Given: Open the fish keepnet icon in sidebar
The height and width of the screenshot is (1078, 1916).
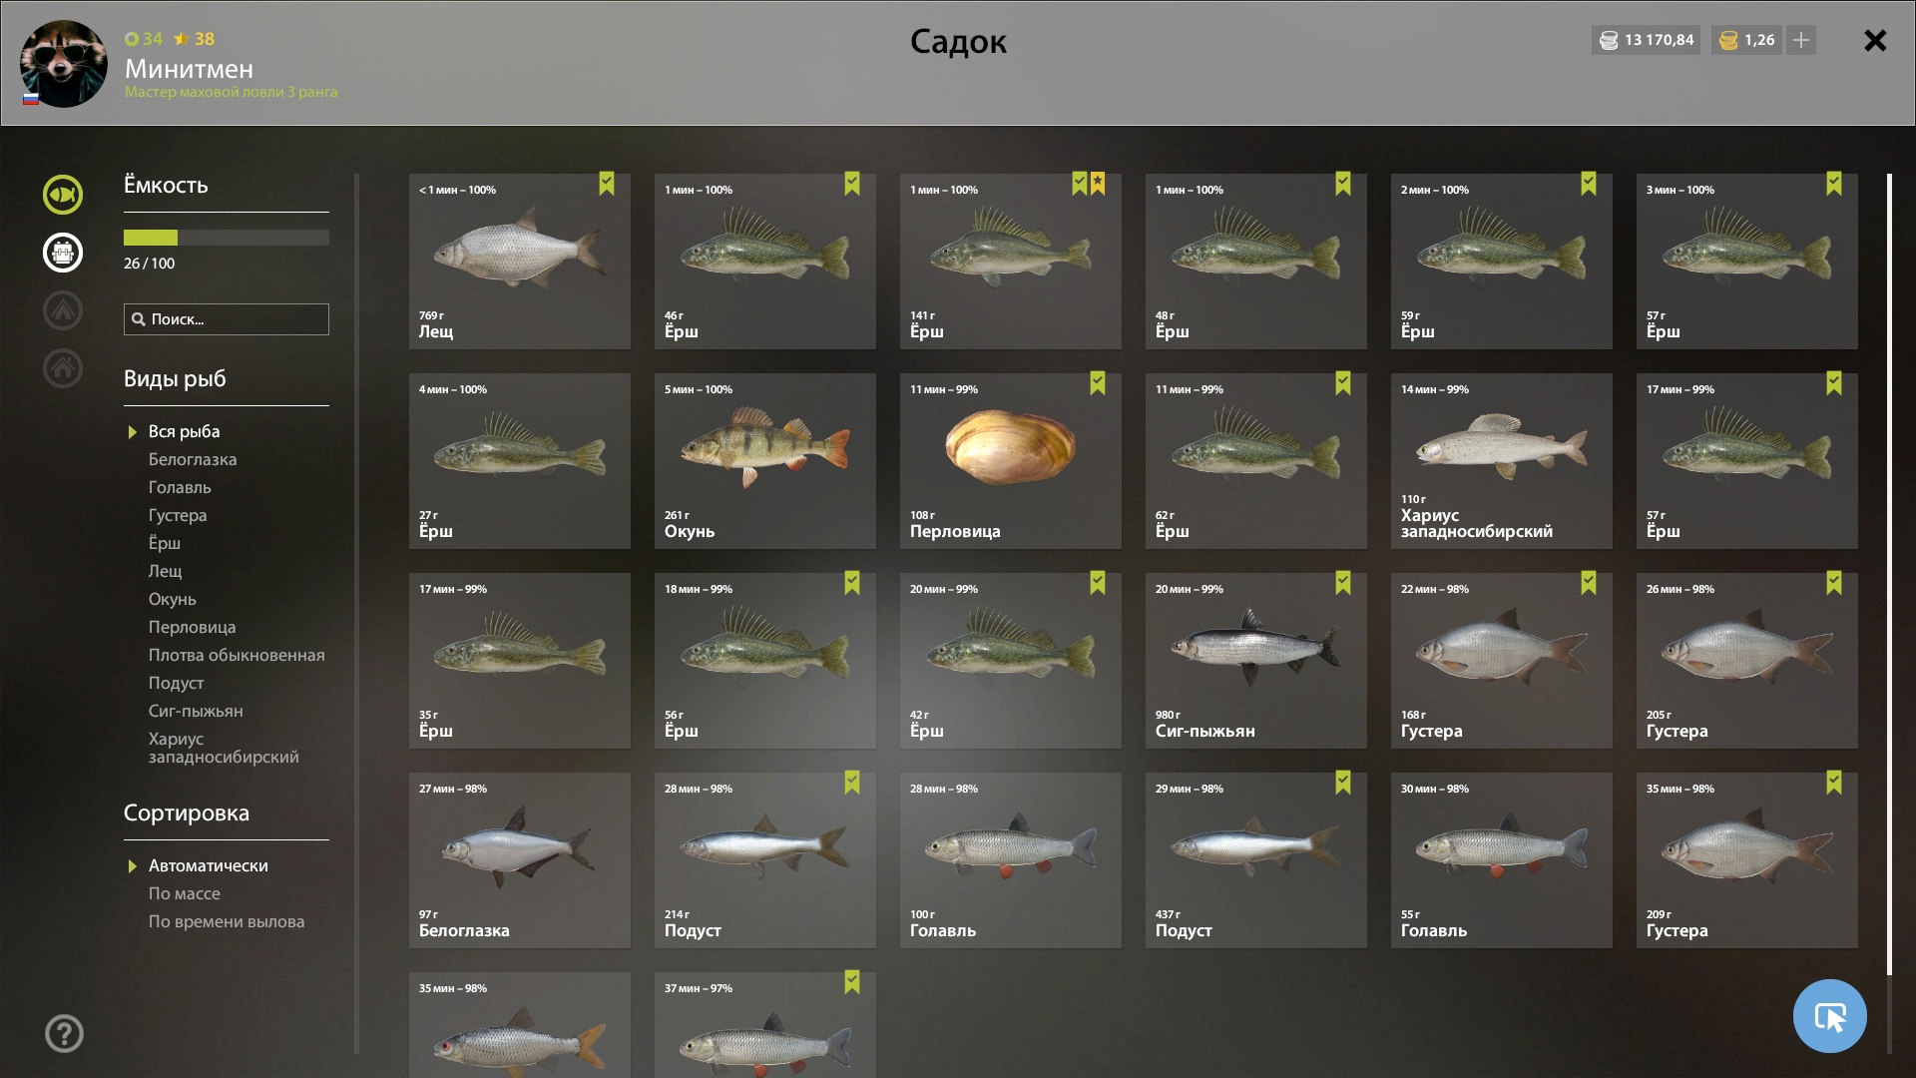Looking at the screenshot, I should click(63, 195).
